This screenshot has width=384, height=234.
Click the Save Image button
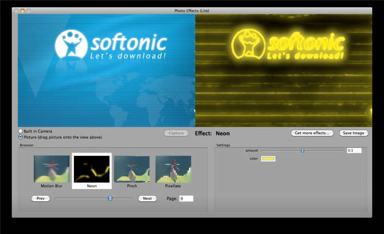pos(354,133)
